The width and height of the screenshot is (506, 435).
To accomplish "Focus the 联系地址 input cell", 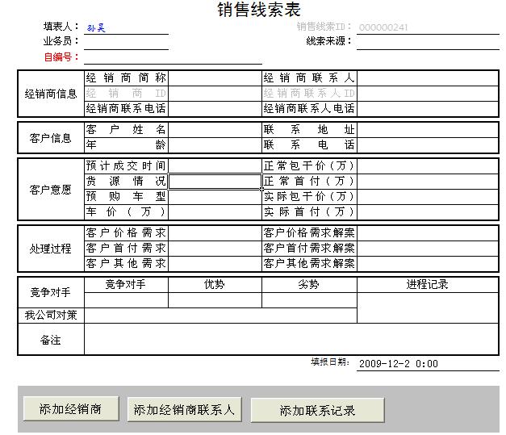I will pos(427,130).
